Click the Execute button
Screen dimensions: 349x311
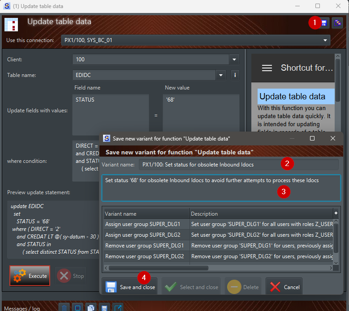click(x=30, y=276)
